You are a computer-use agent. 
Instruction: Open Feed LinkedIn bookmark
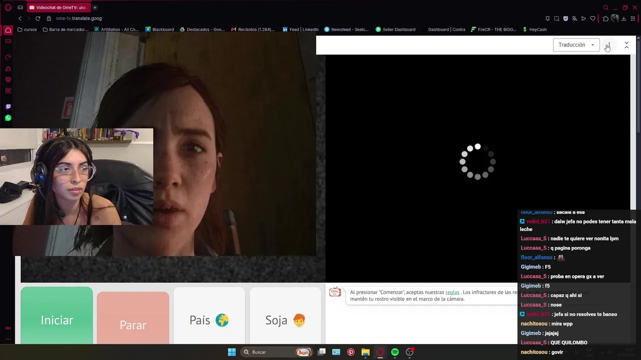pyautogui.click(x=300, y=29)
